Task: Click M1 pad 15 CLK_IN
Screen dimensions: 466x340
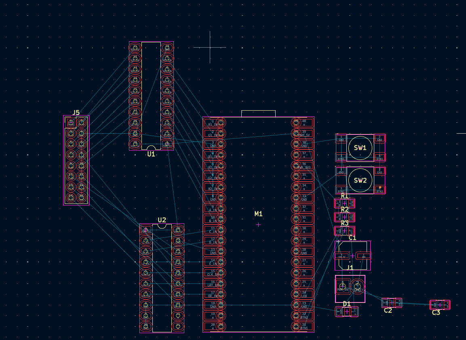Action: pos(213,273)
